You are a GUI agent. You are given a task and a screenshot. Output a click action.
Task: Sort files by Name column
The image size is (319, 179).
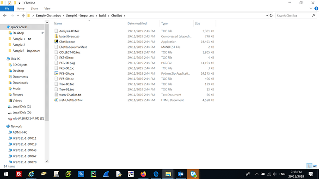(x=58, y=24)
